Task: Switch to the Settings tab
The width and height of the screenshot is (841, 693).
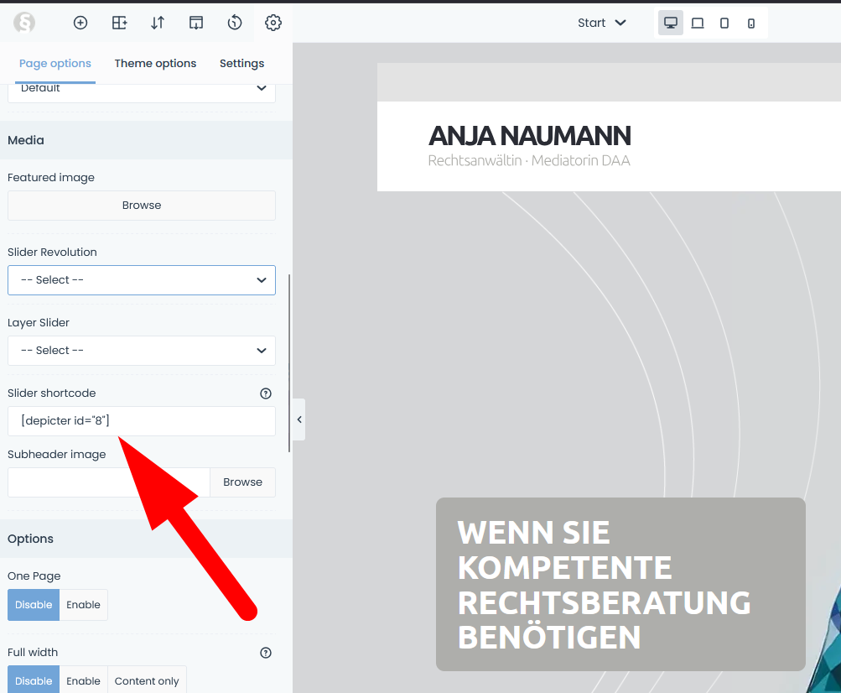Action: [x=241, y=63]
